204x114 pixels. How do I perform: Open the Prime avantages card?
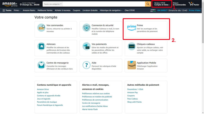[x=146, y=29]
